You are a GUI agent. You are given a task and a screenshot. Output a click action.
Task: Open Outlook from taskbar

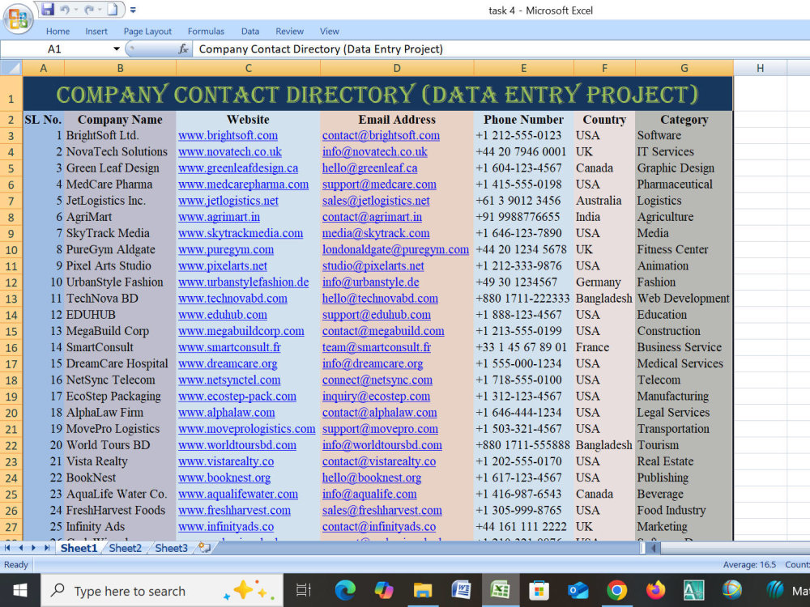(578, 591)
